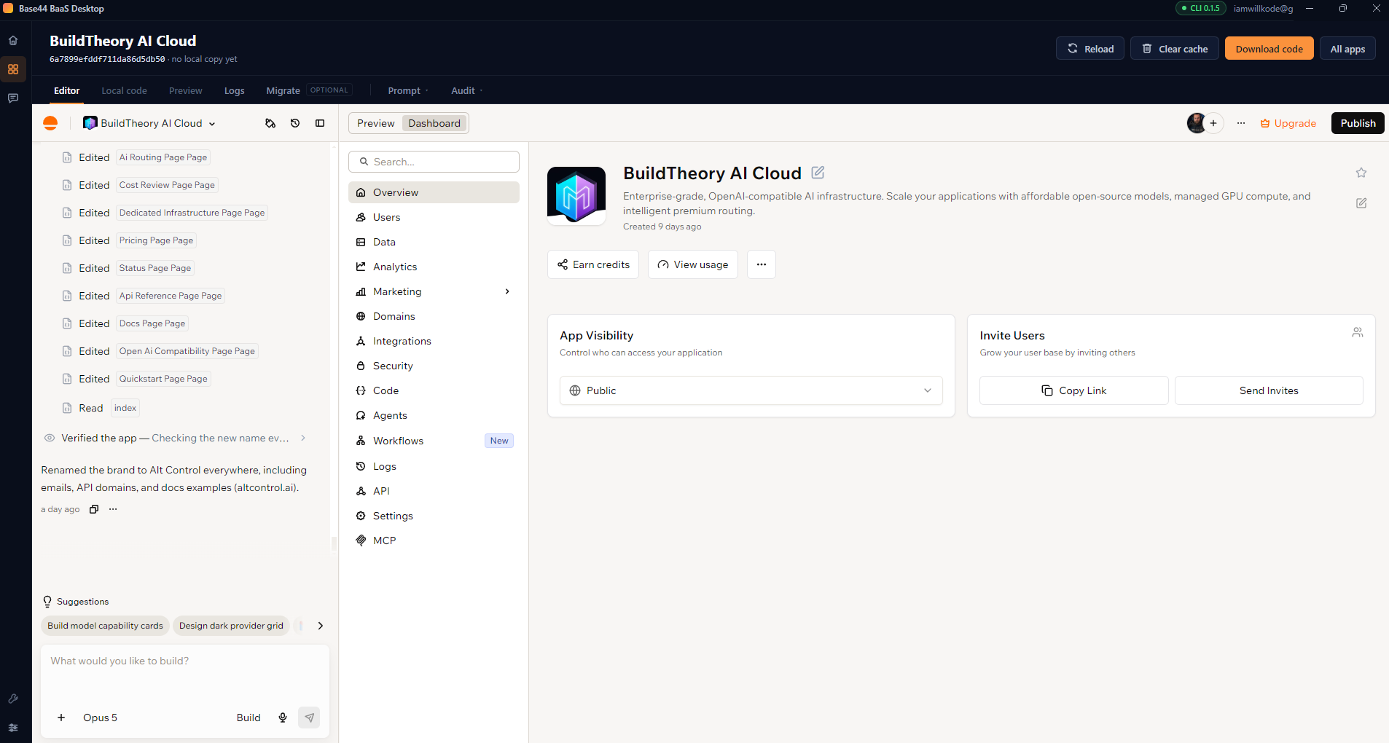Open the apps grid icon in the left rail
Image resolution: width=1389 pixels, height=743 pixels.
click(x=13, y=69)
